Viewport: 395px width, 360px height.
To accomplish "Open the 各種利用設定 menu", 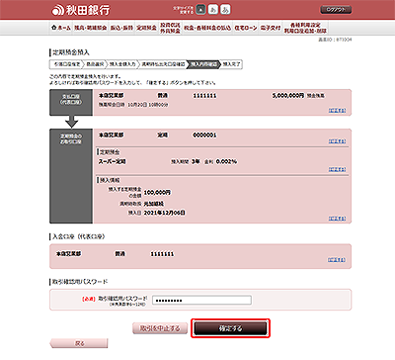I will tap(305, 28).
